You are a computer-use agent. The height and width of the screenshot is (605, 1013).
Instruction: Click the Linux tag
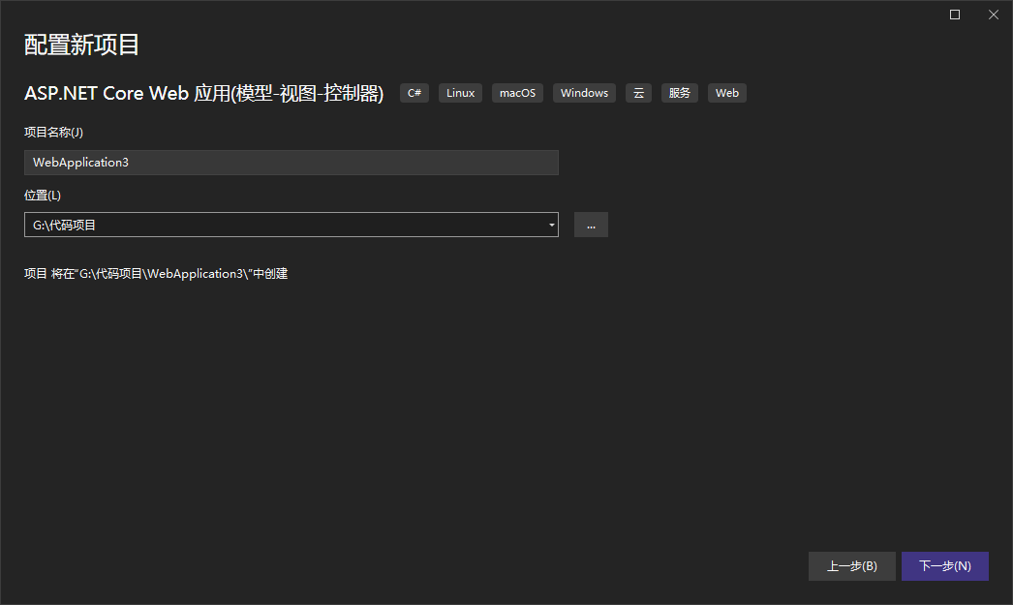(x=460, y=93)
